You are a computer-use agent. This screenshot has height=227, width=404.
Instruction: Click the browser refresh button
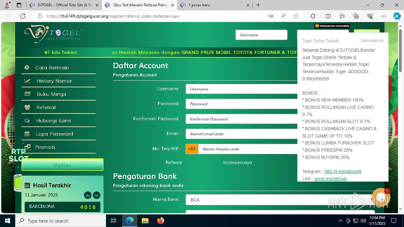click(23, 16)
